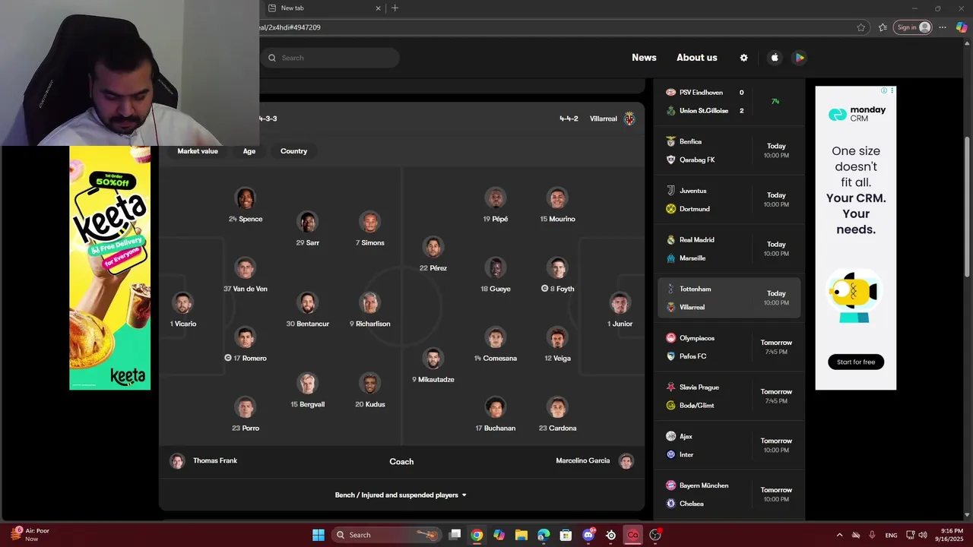Open the site settings gear icon
This screenshot has height=547, width=973.
(743, 58)
